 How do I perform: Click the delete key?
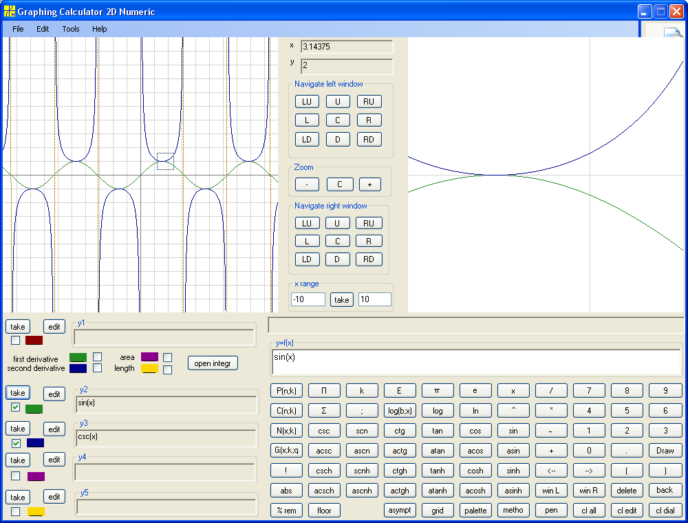(x=627, y=491)
